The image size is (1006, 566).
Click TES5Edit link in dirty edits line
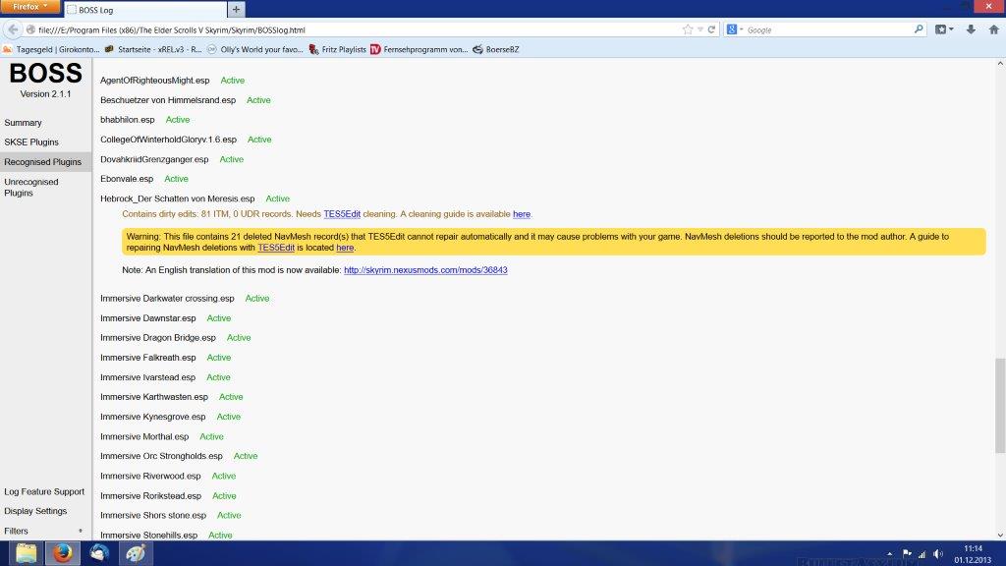tap(342, 214)
